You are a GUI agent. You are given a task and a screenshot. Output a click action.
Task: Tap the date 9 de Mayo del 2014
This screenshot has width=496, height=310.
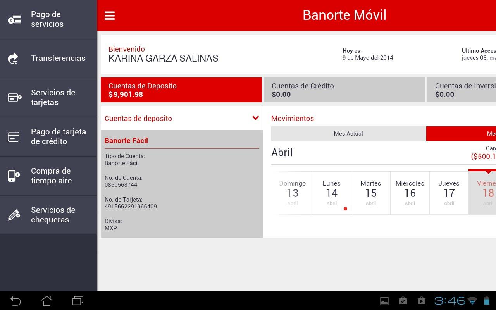pyautogui.click(x=368, y=58)
